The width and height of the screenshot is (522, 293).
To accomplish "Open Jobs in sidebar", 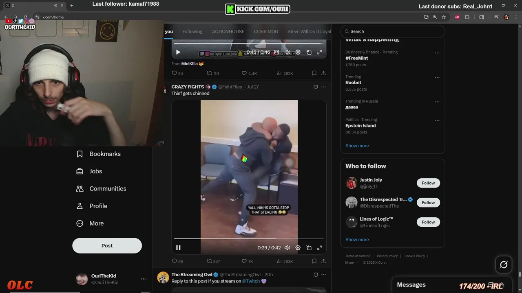I will pos(89,171).
